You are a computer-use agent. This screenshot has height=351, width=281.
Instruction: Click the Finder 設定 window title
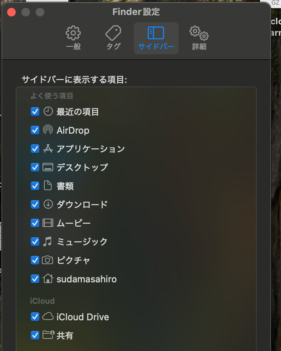(136, 12)
